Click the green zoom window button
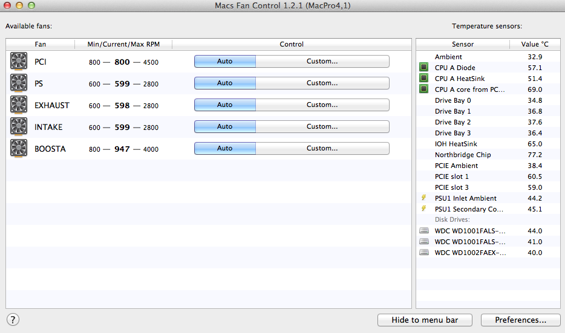 pos(31,5)
